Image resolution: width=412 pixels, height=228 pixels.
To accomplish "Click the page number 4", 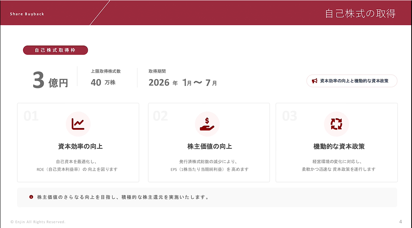I will (400, 222).
